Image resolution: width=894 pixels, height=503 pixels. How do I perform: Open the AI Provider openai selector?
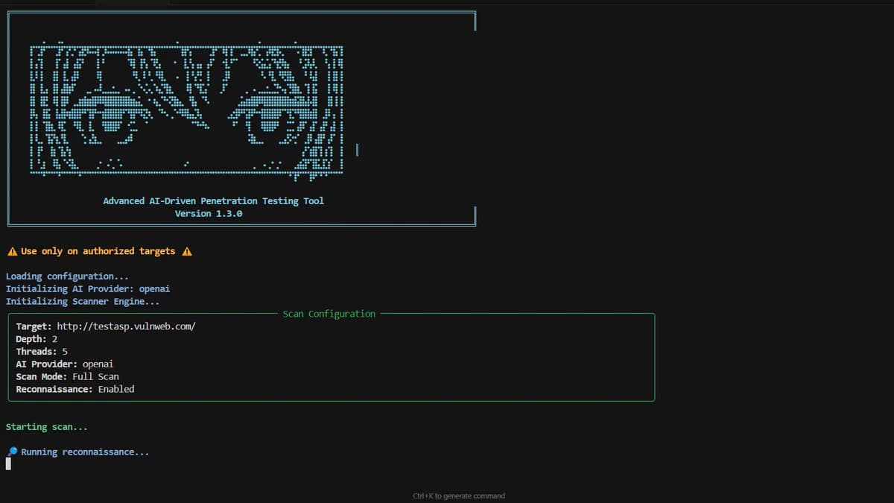coord(65,364)
